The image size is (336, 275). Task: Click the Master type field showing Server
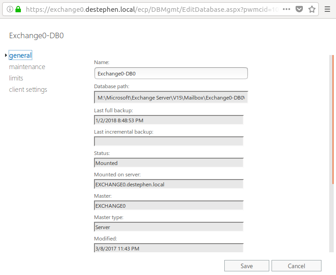click(x=168, y=227)
